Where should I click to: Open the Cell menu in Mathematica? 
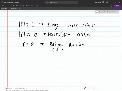coord(22,90)
